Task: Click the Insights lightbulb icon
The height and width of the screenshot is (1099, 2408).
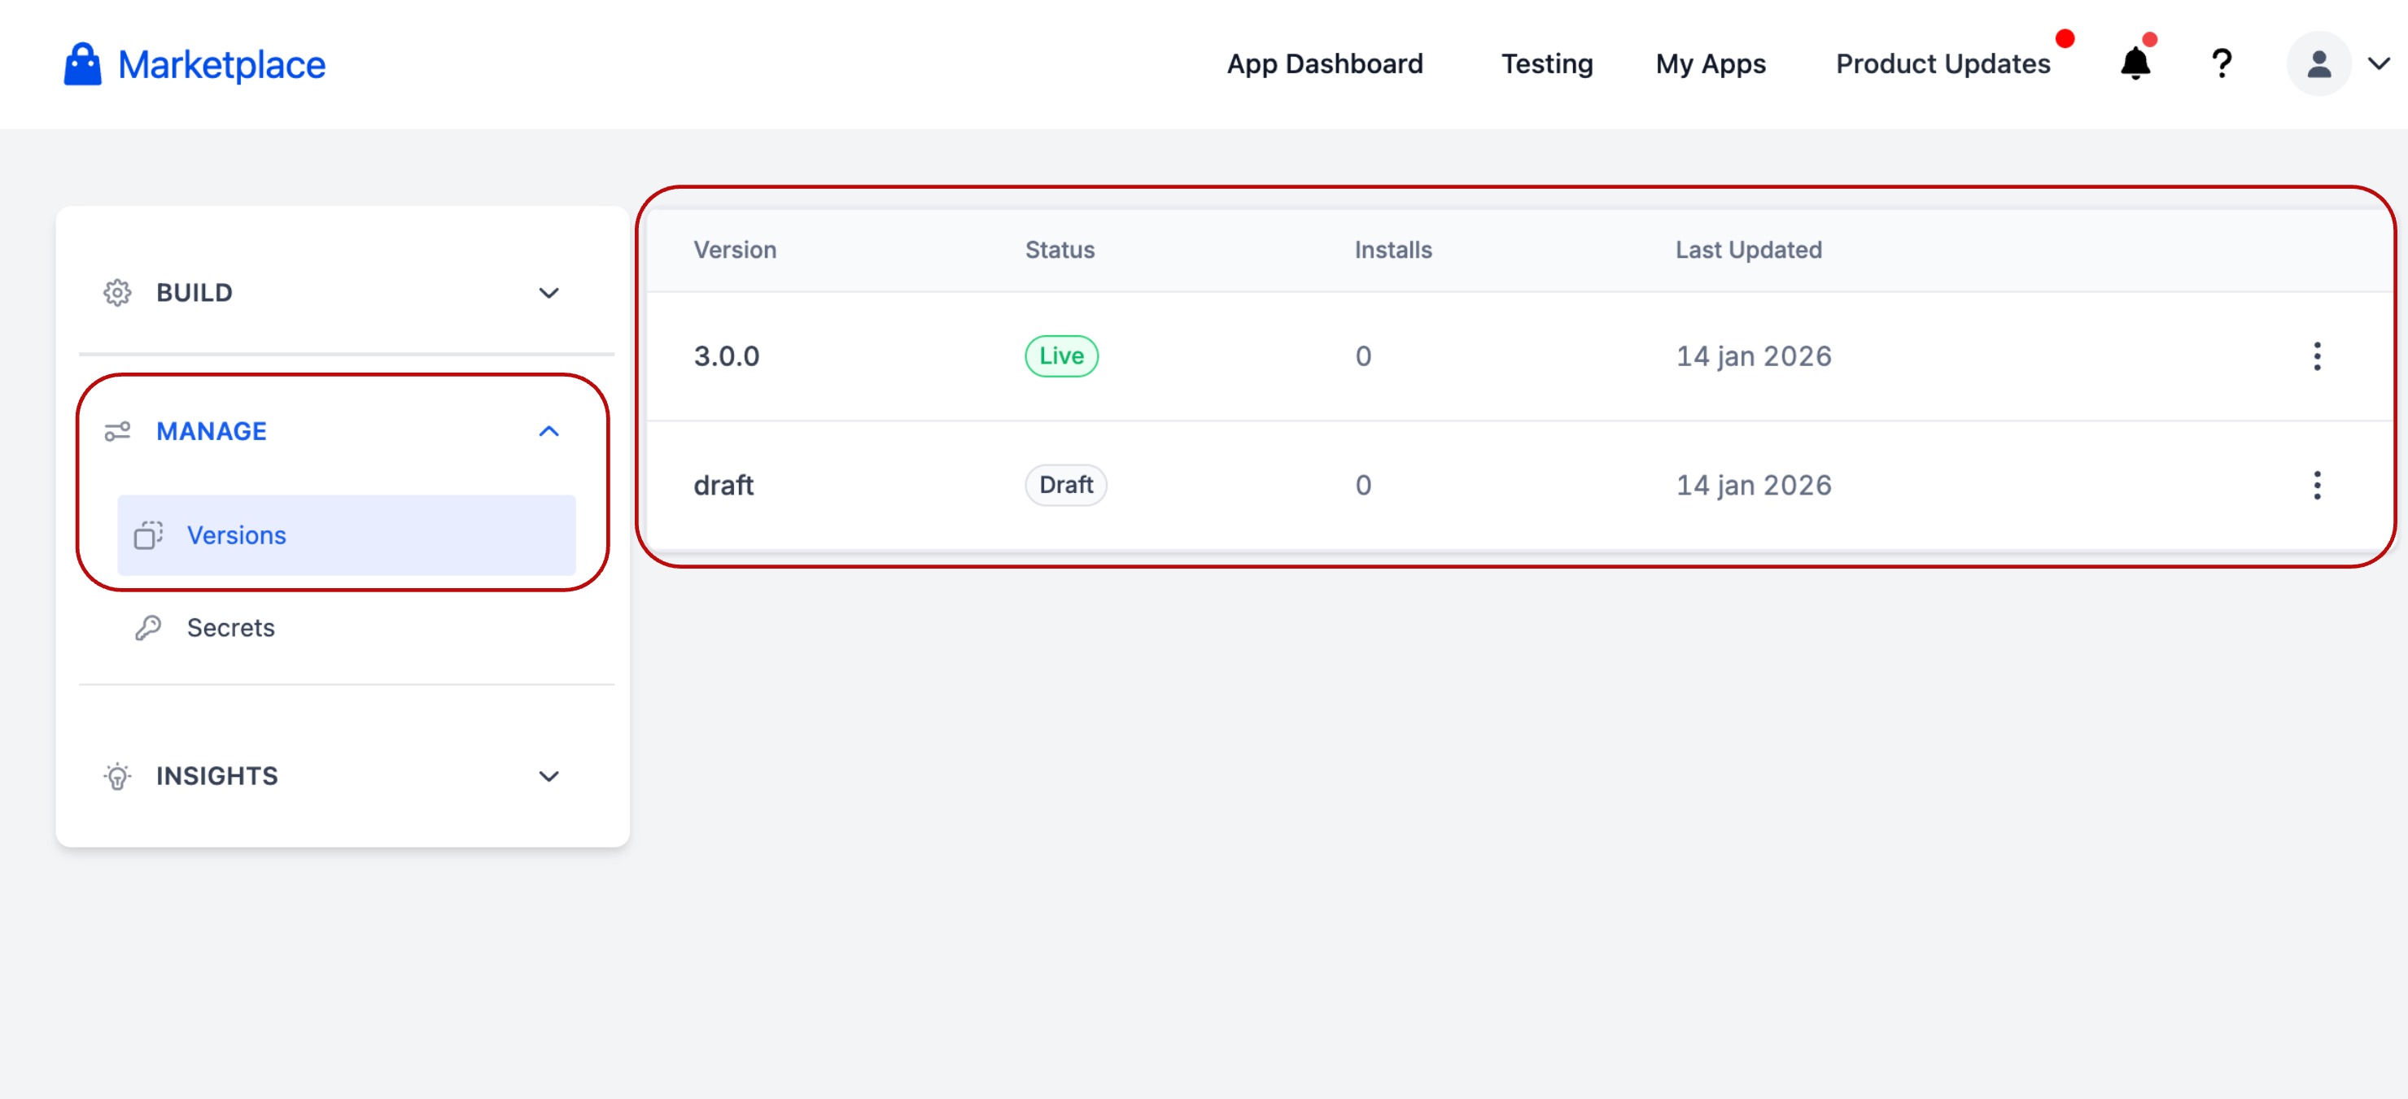Action: (x=117, y=776)
